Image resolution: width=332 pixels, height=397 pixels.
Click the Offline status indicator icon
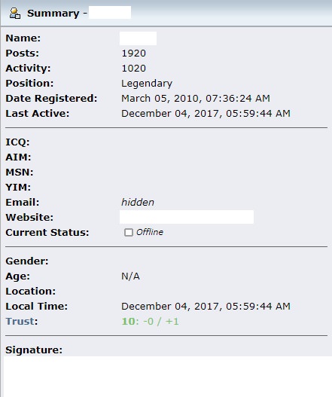[129, 233]
